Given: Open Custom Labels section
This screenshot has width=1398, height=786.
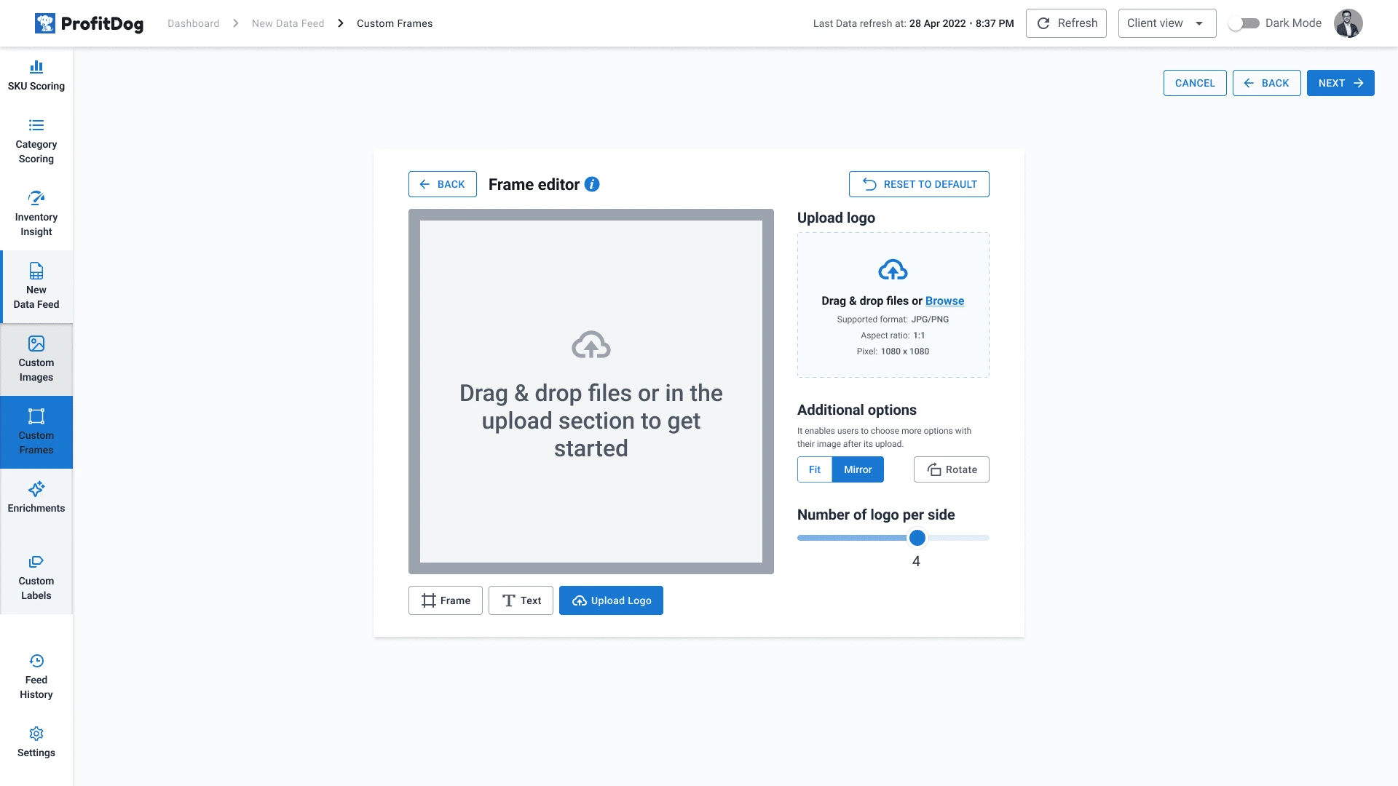Looking at the screenshot, I should pyautogui.click(x=36, y=578).
